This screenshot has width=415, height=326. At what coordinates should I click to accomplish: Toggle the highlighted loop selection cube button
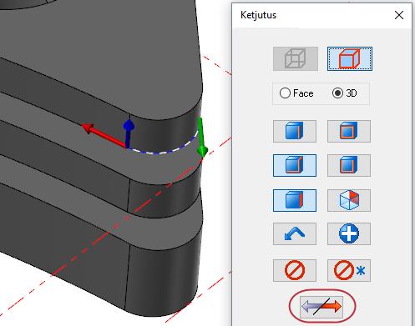click(295, 165)
